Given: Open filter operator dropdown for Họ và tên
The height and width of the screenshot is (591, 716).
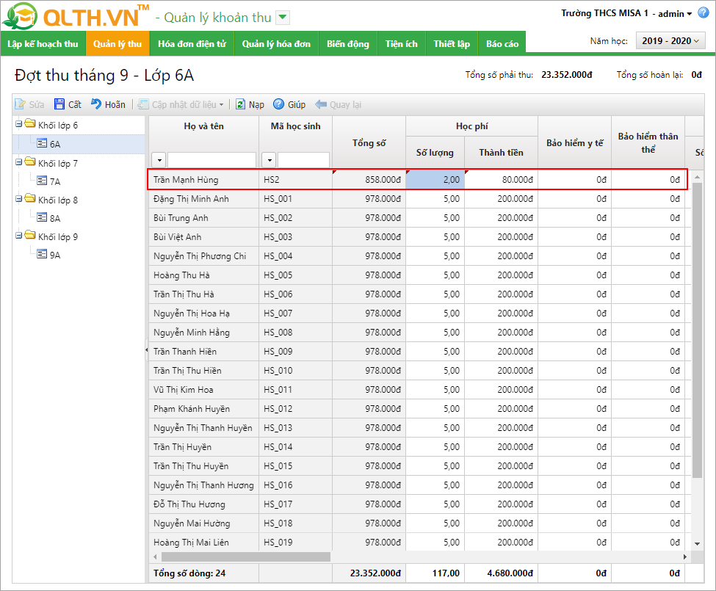Looking at the screenshot, I should point(159,160).
